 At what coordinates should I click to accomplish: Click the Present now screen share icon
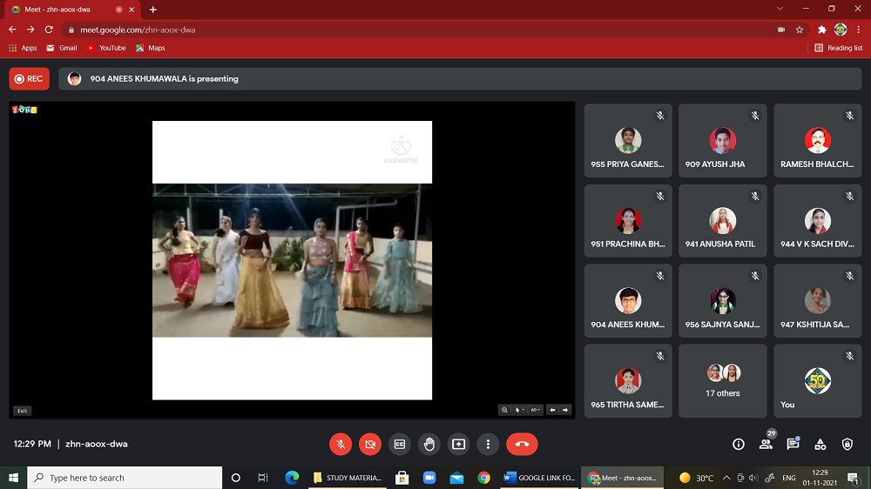[x=458, y=444]
